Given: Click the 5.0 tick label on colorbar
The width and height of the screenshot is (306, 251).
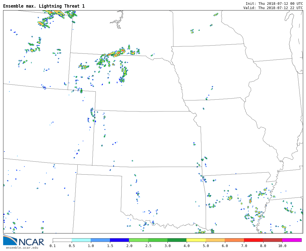Looking at the screenshot, I should coord(206,246).
